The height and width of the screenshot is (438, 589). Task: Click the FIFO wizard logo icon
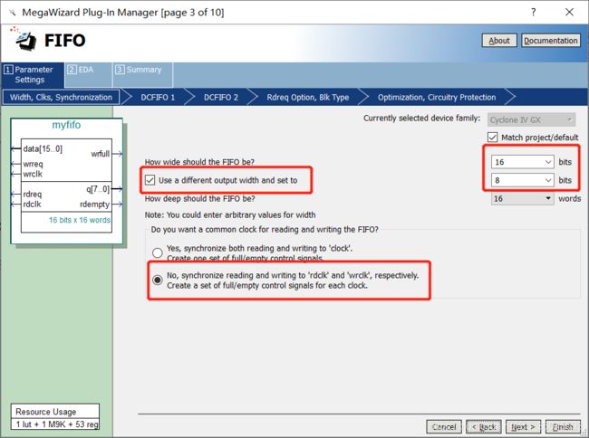24,40
